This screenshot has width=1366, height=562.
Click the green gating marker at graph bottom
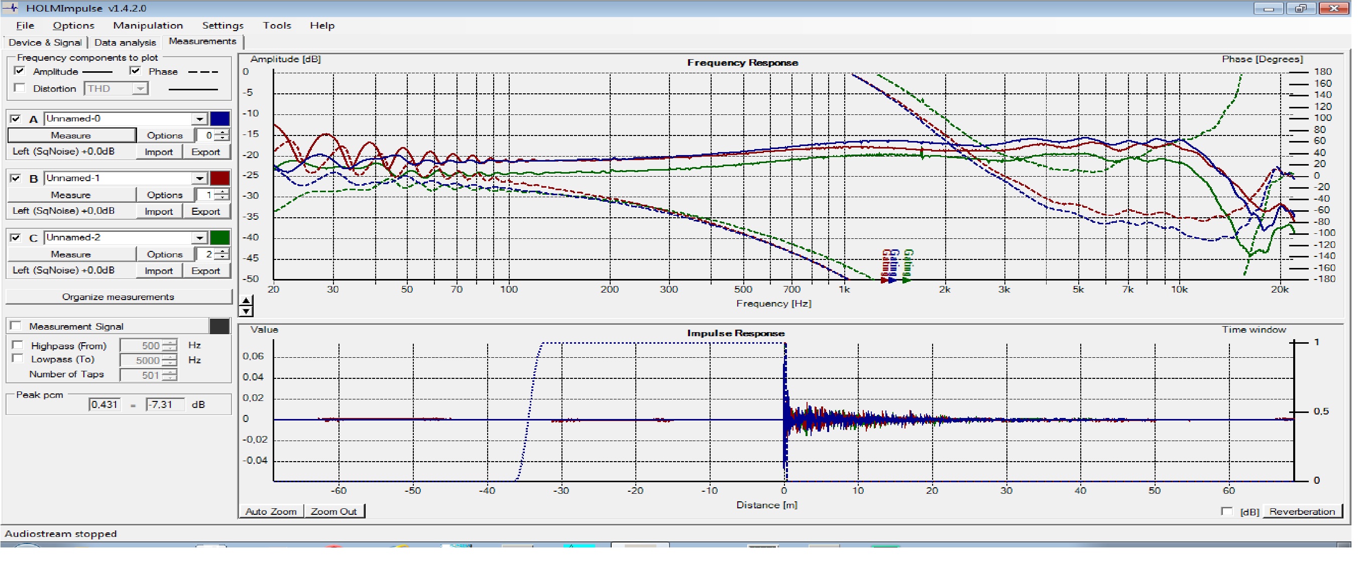click(906, 279)
